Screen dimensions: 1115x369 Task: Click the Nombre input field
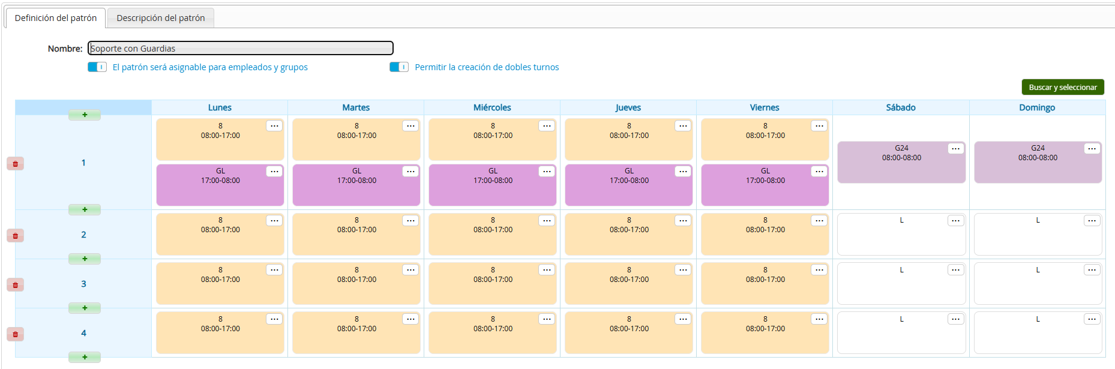[x=240, y=49]
